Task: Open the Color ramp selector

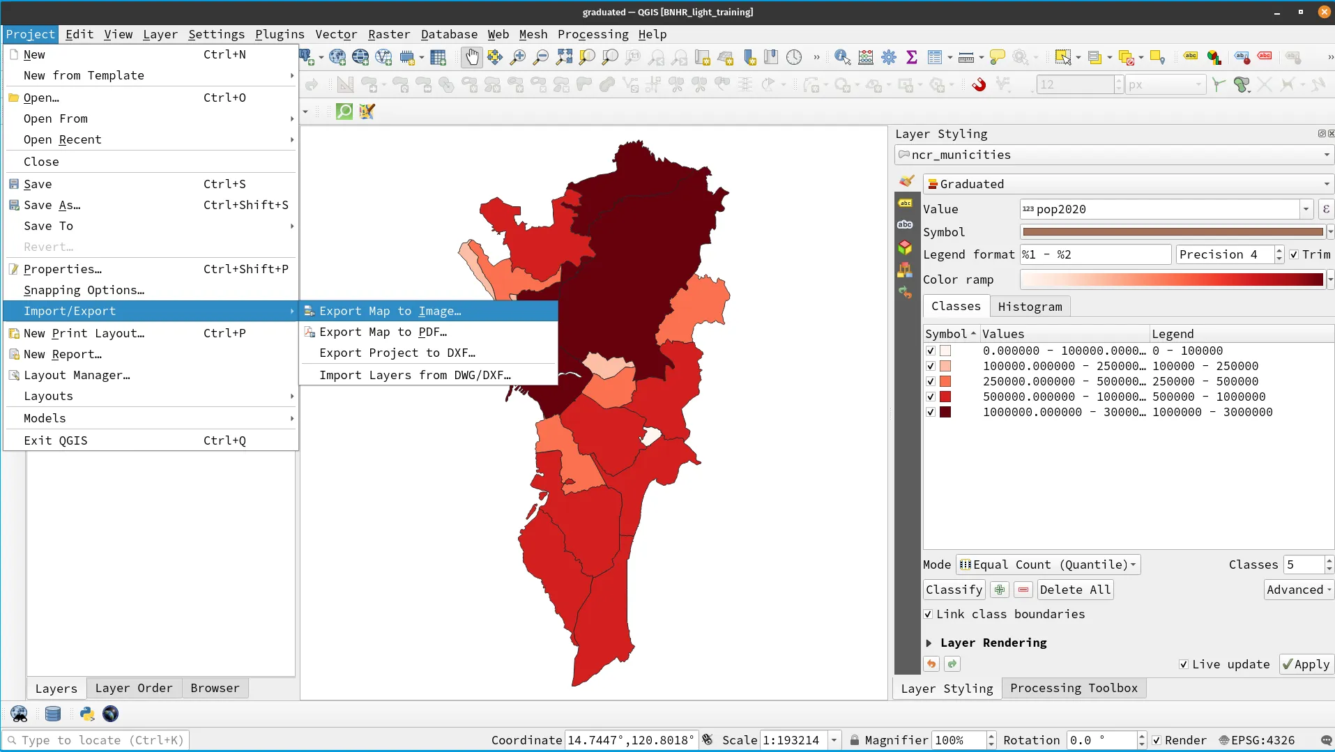Action: tap(1171, 279)
